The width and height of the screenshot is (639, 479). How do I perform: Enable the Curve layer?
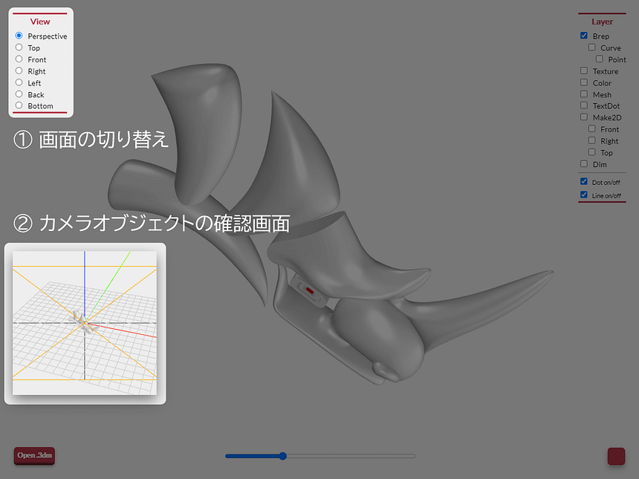click(x=591, y=48)
